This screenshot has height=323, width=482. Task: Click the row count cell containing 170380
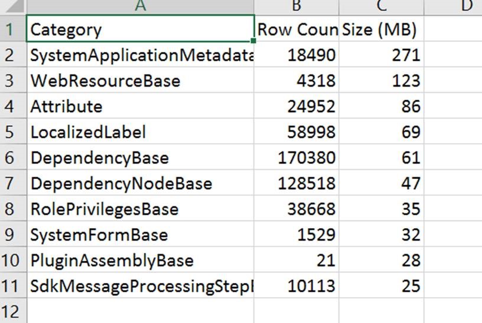297,158
